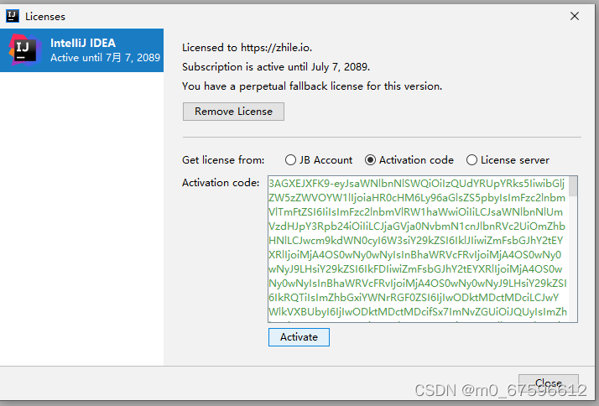The width and height of the screenshot is (599, 406).
Task: Click the 'Get license from:' label
Action: point(223,160)
